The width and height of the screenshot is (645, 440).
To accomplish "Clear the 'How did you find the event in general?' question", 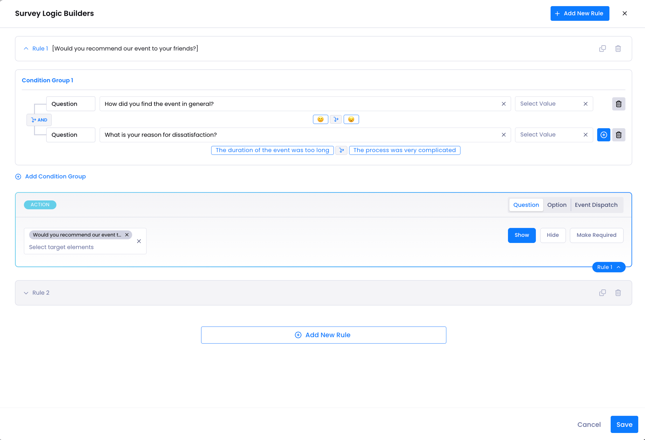I will (x=503, y=104).
